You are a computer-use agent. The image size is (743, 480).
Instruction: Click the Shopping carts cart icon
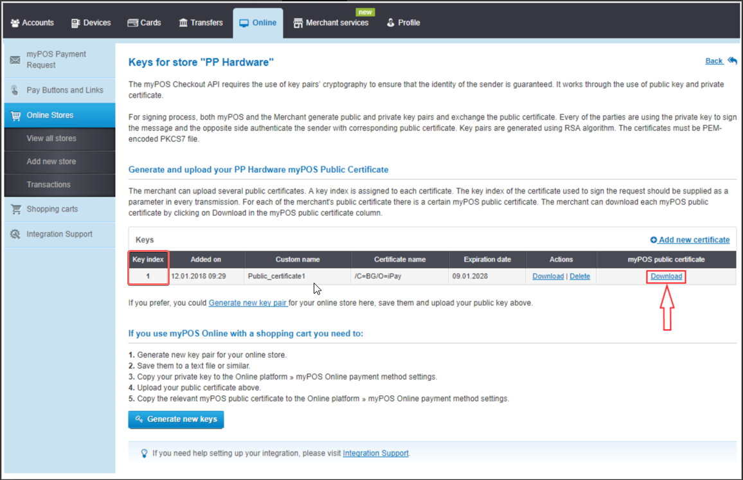coord(16,209)
